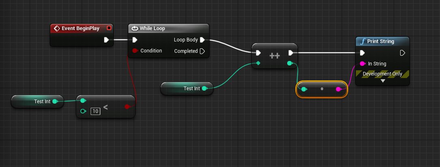Click the Completed execution output pin
The image size is (440, 167).
[x=202, y=51]
